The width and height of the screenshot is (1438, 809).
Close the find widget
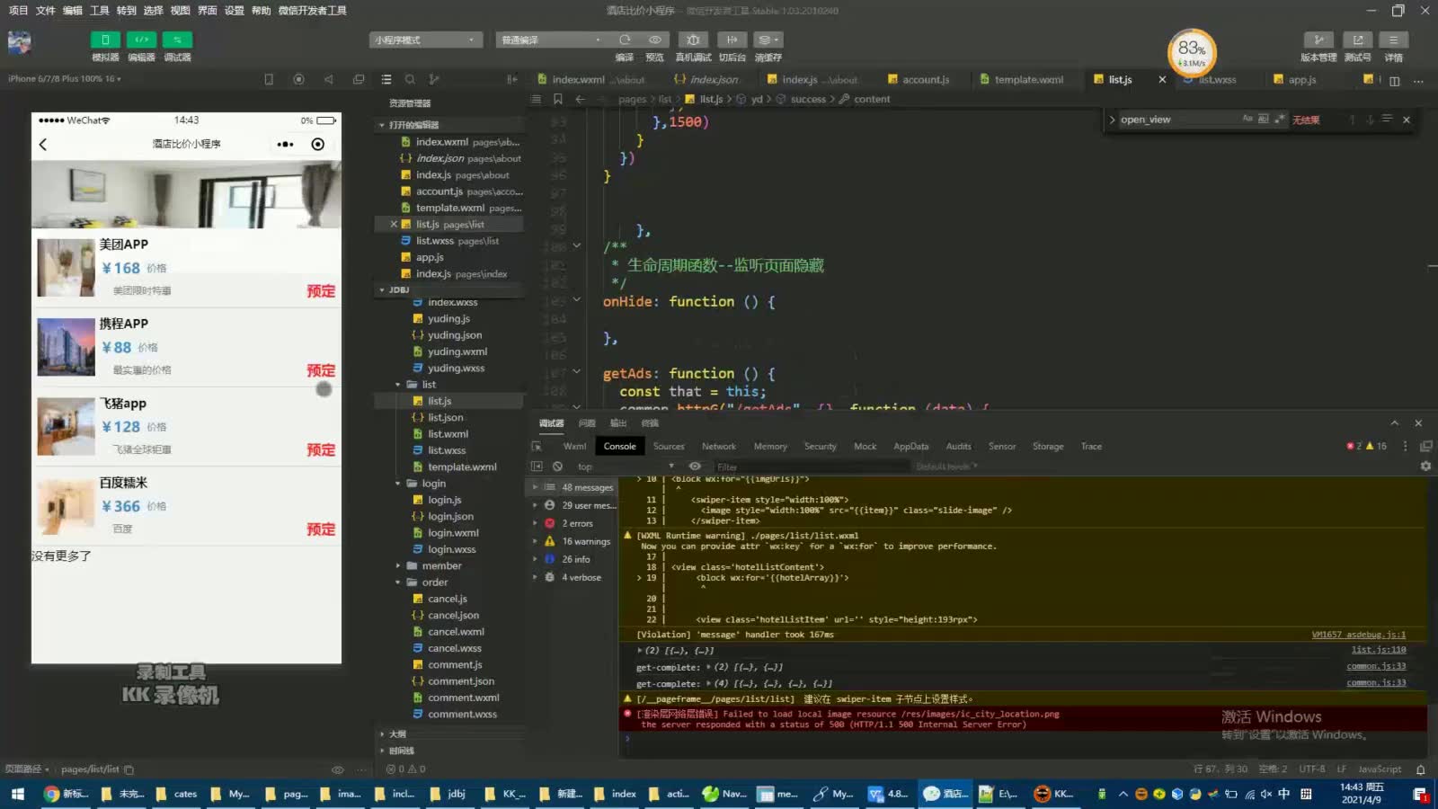point(1407,120)
